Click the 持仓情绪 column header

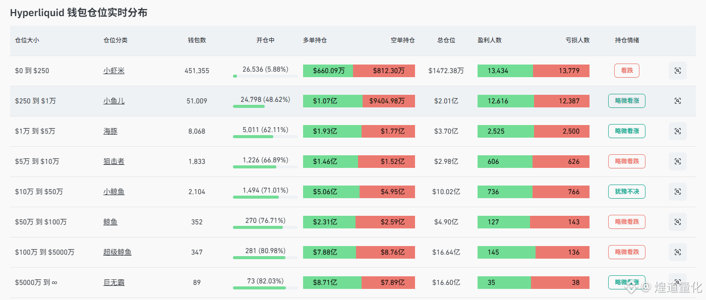(x=627, y=40)
